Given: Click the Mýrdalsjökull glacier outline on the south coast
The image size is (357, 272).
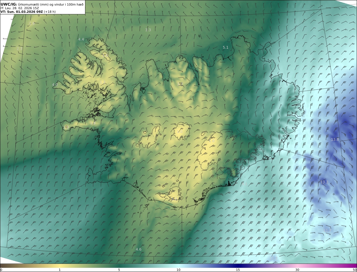Looking at the screenshot, I should tap(175, 194).
